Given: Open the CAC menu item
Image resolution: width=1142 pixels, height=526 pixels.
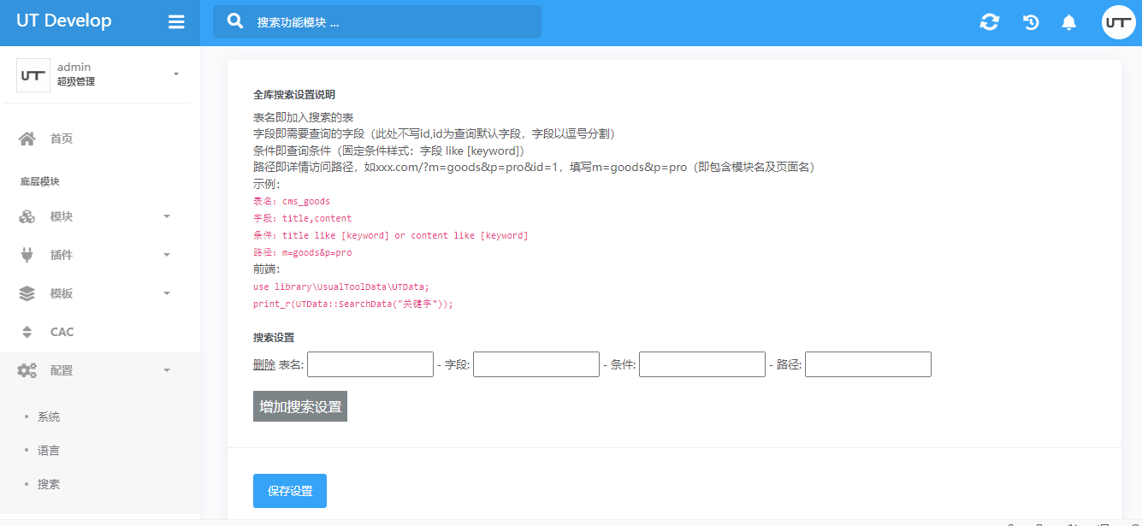Looking at the screenshot, I should (62, 332).
